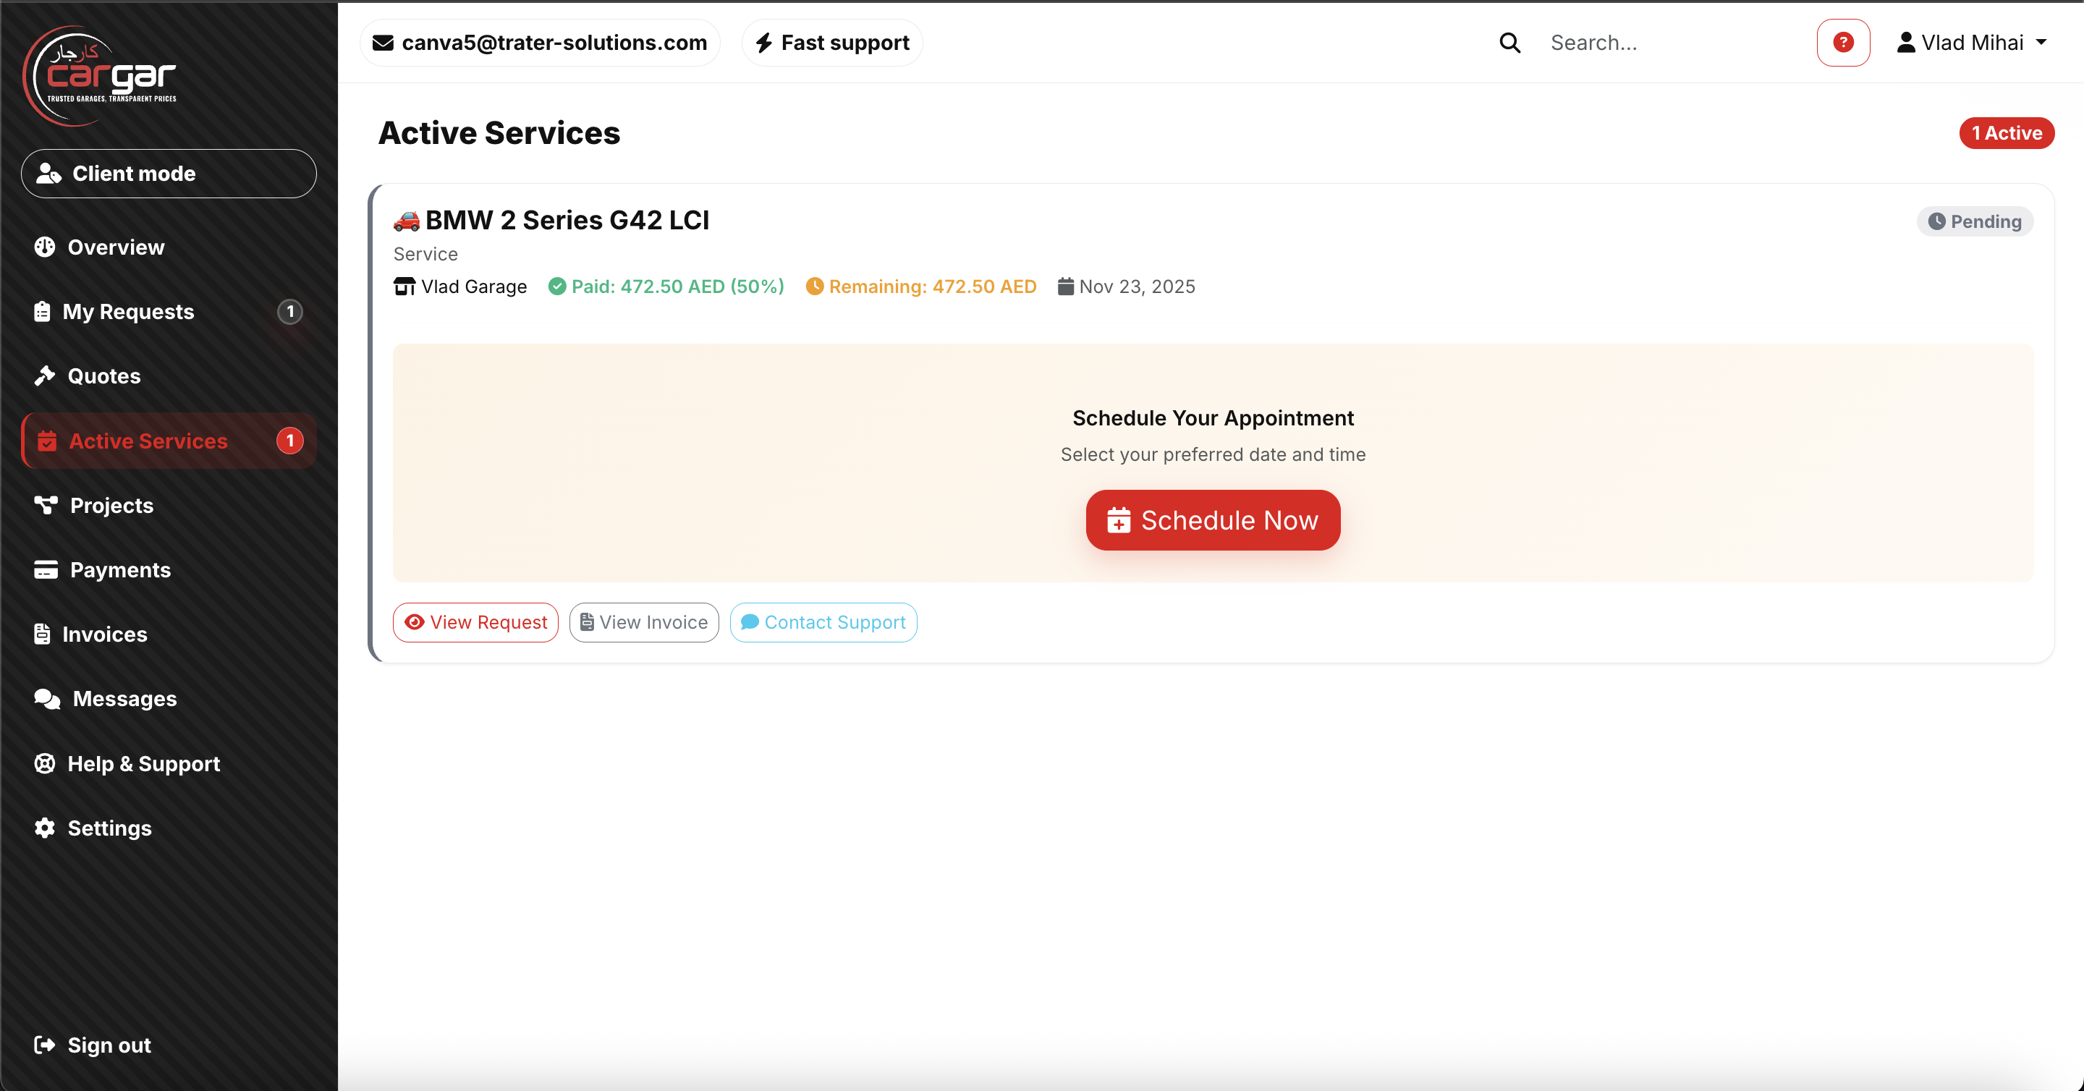Click the Messages chat bubbles icon
Viewport: 2084px width, 1091px height.
pyautogui.click(x=47, y=698)
